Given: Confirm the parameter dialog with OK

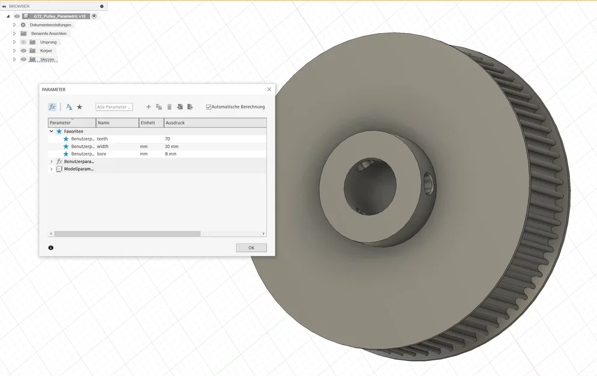Looking at the screenshot, I should pyautogui.click(x=251, y=247).
